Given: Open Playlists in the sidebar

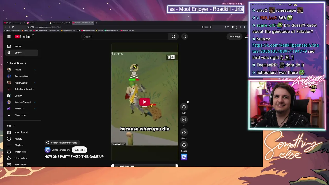Looking at the screenshot, I should tap(22, 145).
